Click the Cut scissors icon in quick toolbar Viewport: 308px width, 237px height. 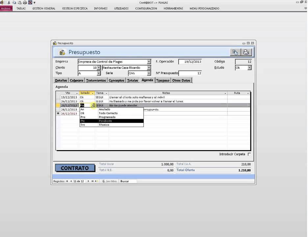pyautogui.click(x=9, y=3)
